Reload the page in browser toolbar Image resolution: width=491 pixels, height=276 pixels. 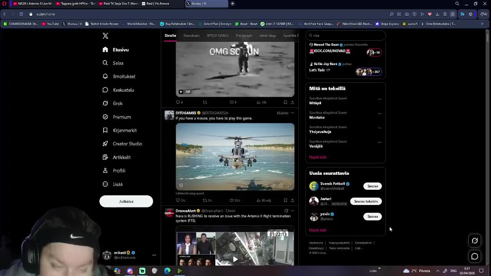(x=21, y=14)
